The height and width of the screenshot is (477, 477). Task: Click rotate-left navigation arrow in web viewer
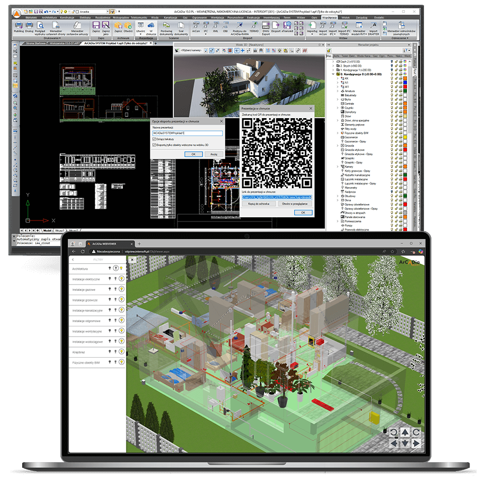pyautogui.click(x=394, y=432)
